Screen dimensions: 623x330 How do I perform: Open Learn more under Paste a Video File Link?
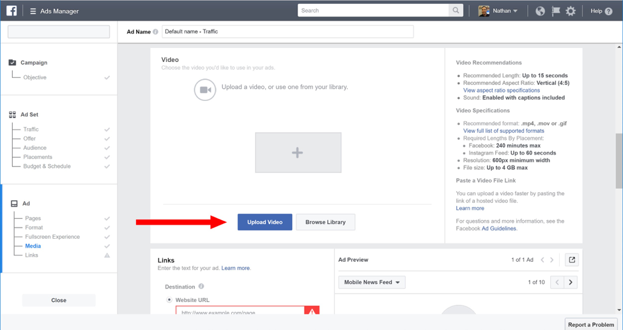click(x=470, y=208)
